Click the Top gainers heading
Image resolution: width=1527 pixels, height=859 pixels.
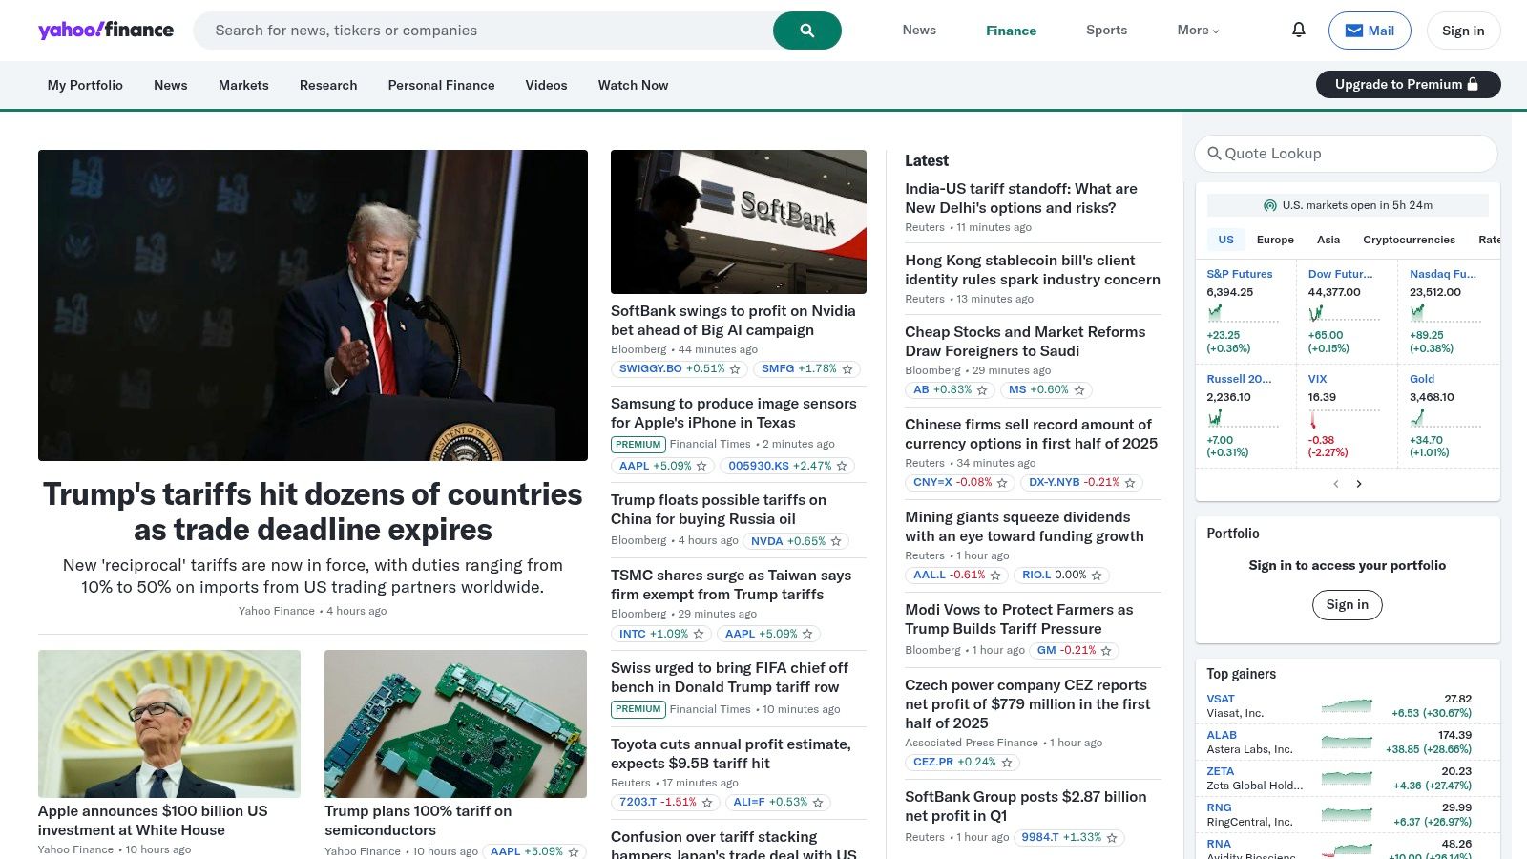(x=1241, y=674)
